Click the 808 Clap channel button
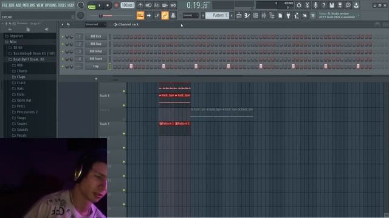Screen dimensions: 389x218 [x=96, y=44]
